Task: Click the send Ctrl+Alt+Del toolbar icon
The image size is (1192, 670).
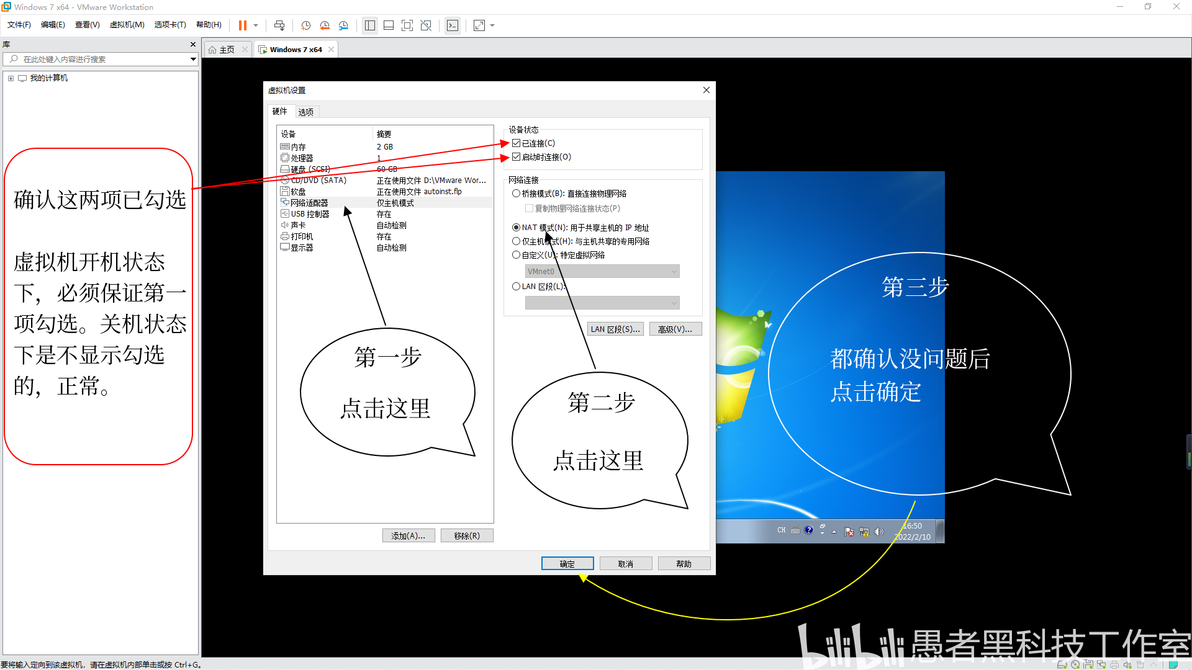Action: 279,25
